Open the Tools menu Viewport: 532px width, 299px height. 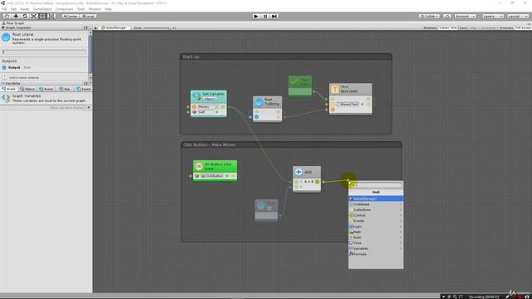click(x=81, y=9)
